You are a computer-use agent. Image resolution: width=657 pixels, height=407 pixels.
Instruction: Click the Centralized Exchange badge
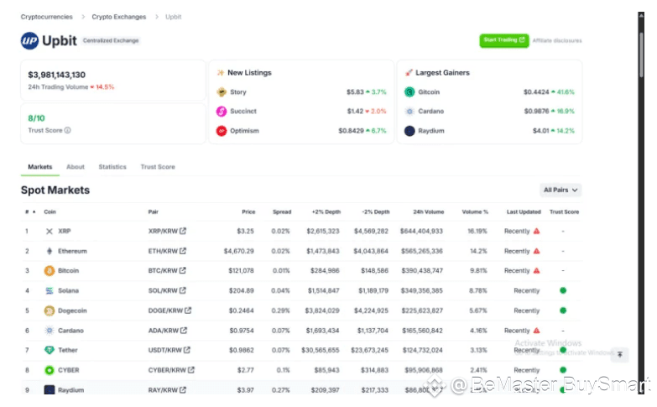pos(111,40)
